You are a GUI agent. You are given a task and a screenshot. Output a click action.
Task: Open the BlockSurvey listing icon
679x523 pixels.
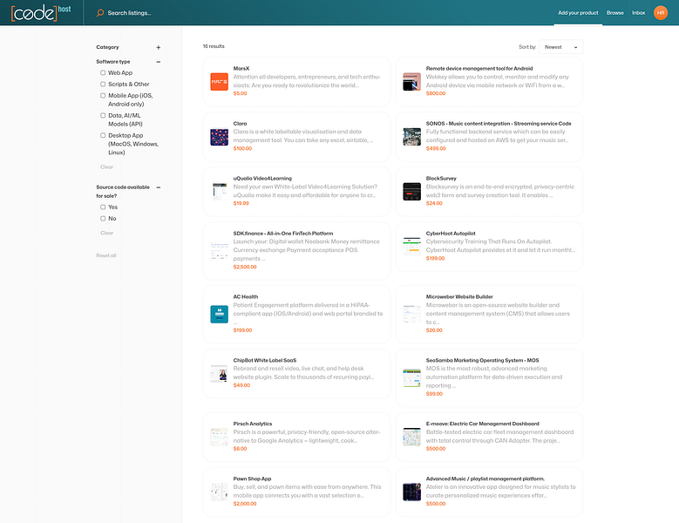[x=411, y=192]
